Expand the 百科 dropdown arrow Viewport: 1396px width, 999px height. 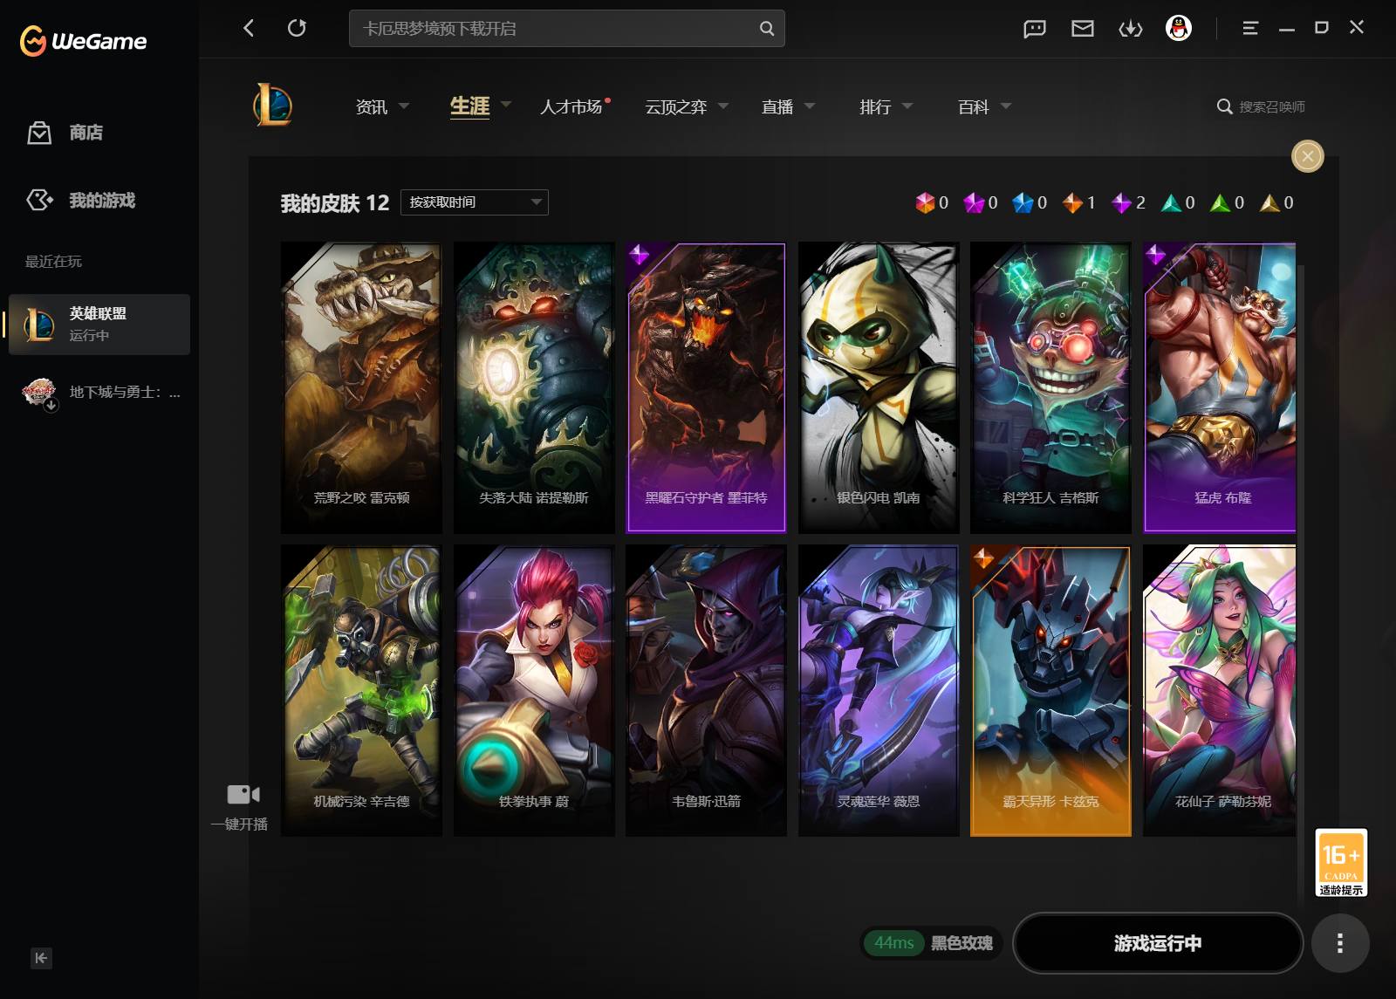pos(1006,106)
